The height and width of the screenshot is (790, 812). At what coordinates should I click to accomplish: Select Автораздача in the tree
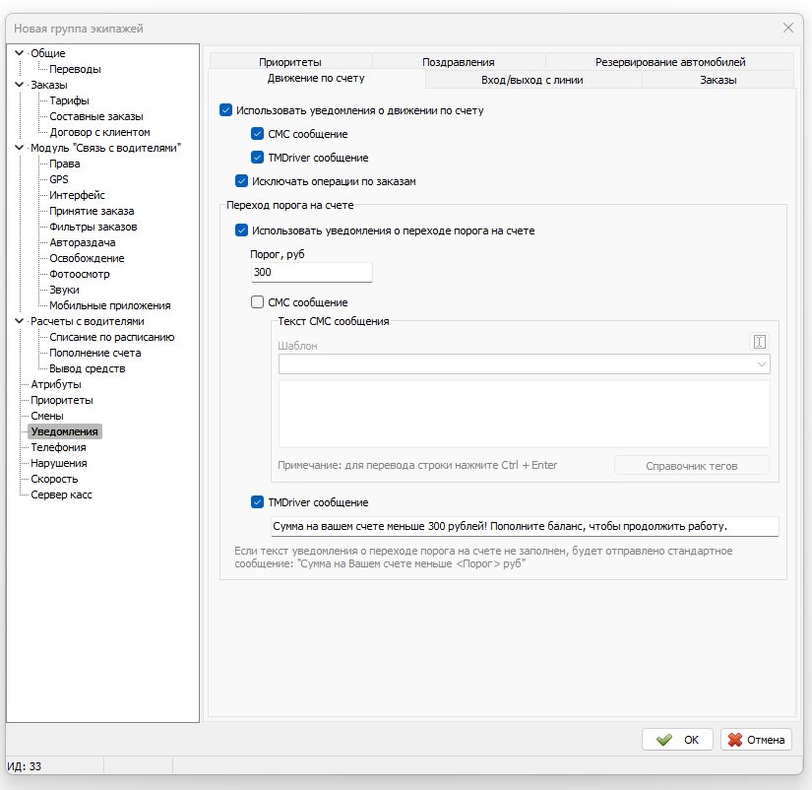coord(83,242)
